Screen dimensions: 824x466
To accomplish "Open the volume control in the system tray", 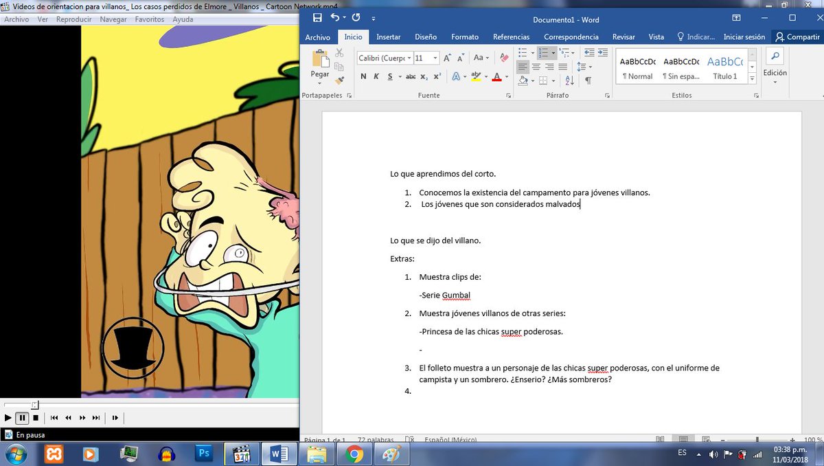I will click(x=714, y=454).
